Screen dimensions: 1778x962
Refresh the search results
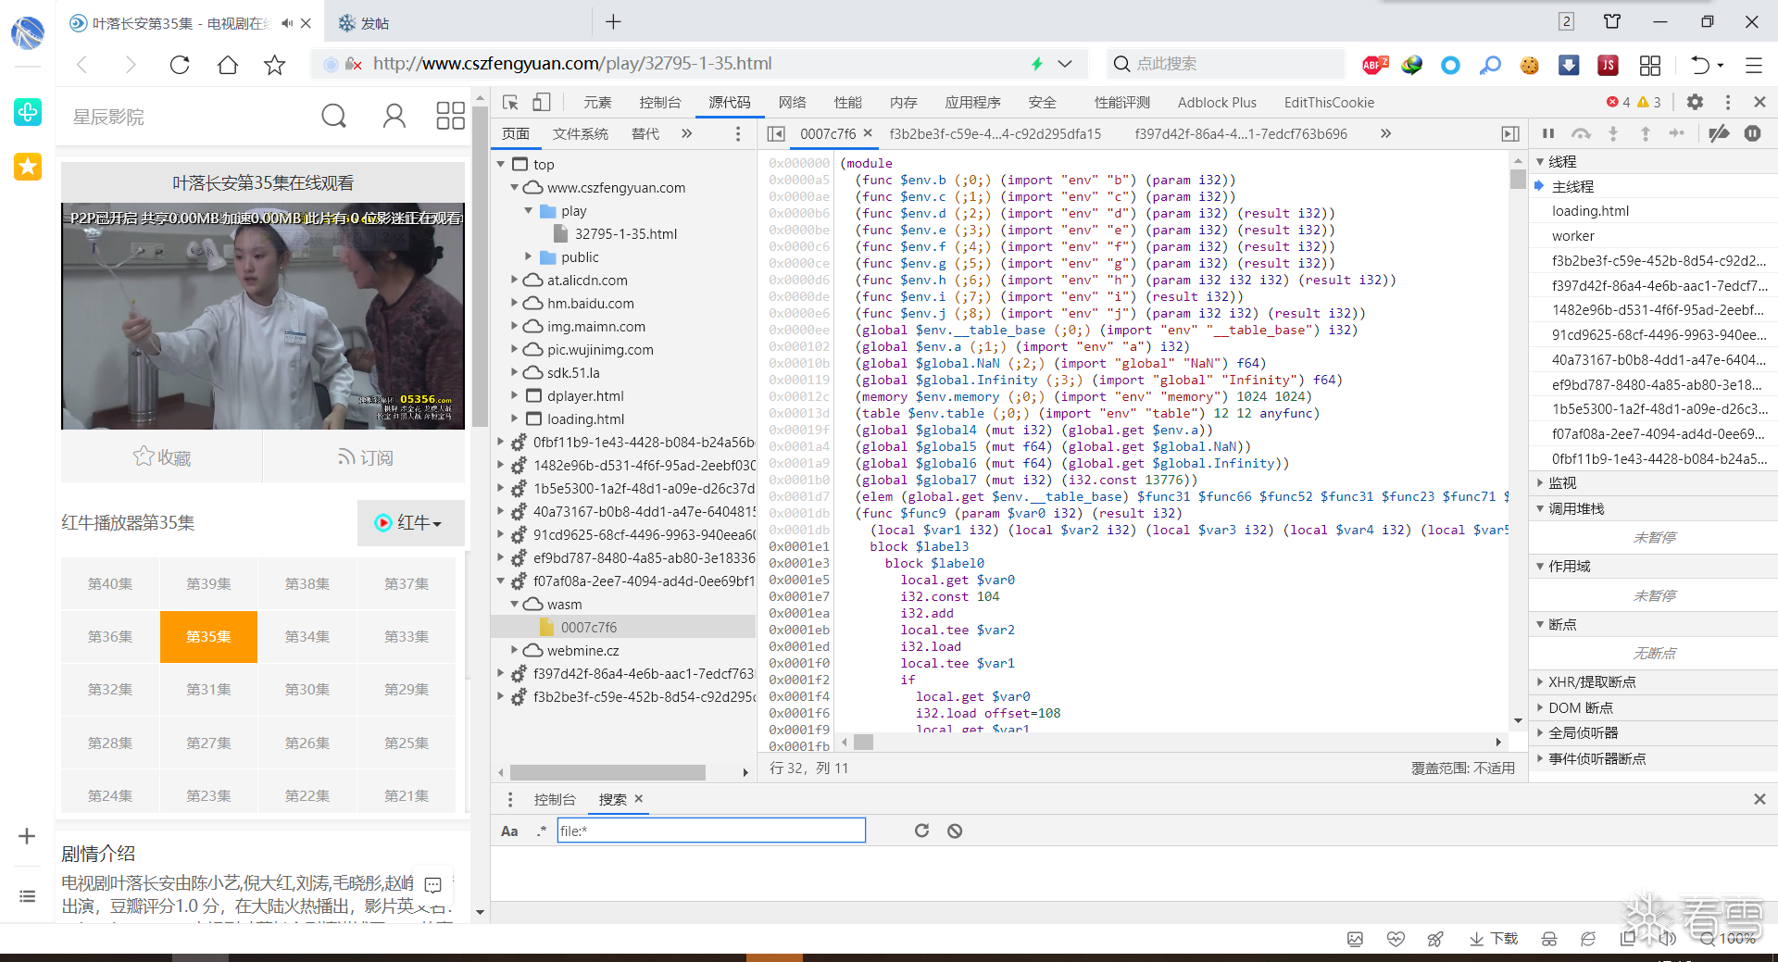921,831
